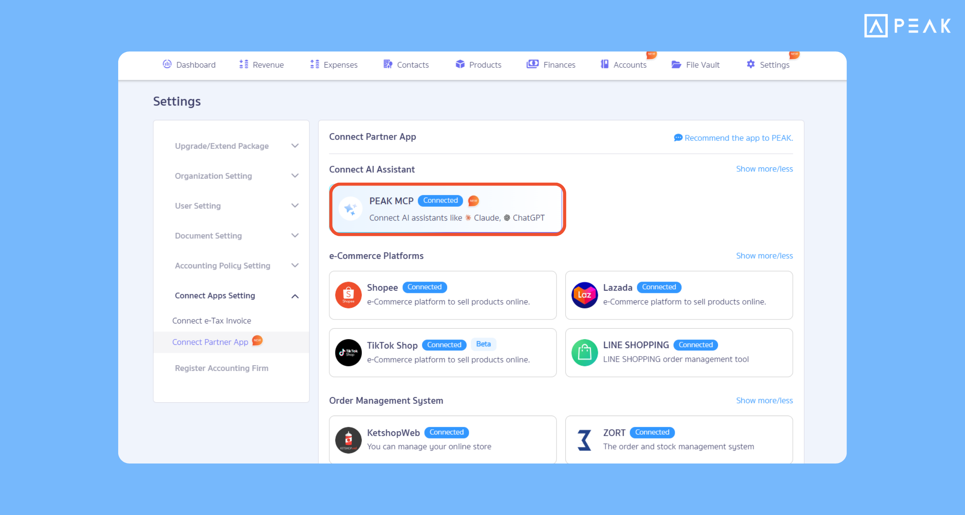Click the TikTok Shop logo icon
The height and width of the screenshot is (515, 965).
(x=348, y=352)
